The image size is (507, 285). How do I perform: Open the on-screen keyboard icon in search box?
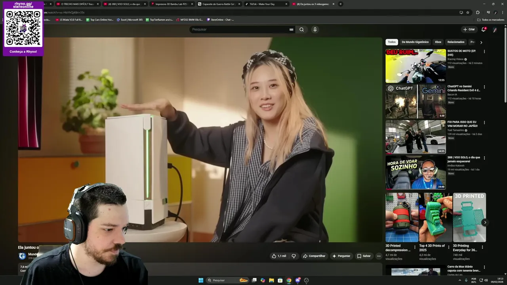click(291, 29)
